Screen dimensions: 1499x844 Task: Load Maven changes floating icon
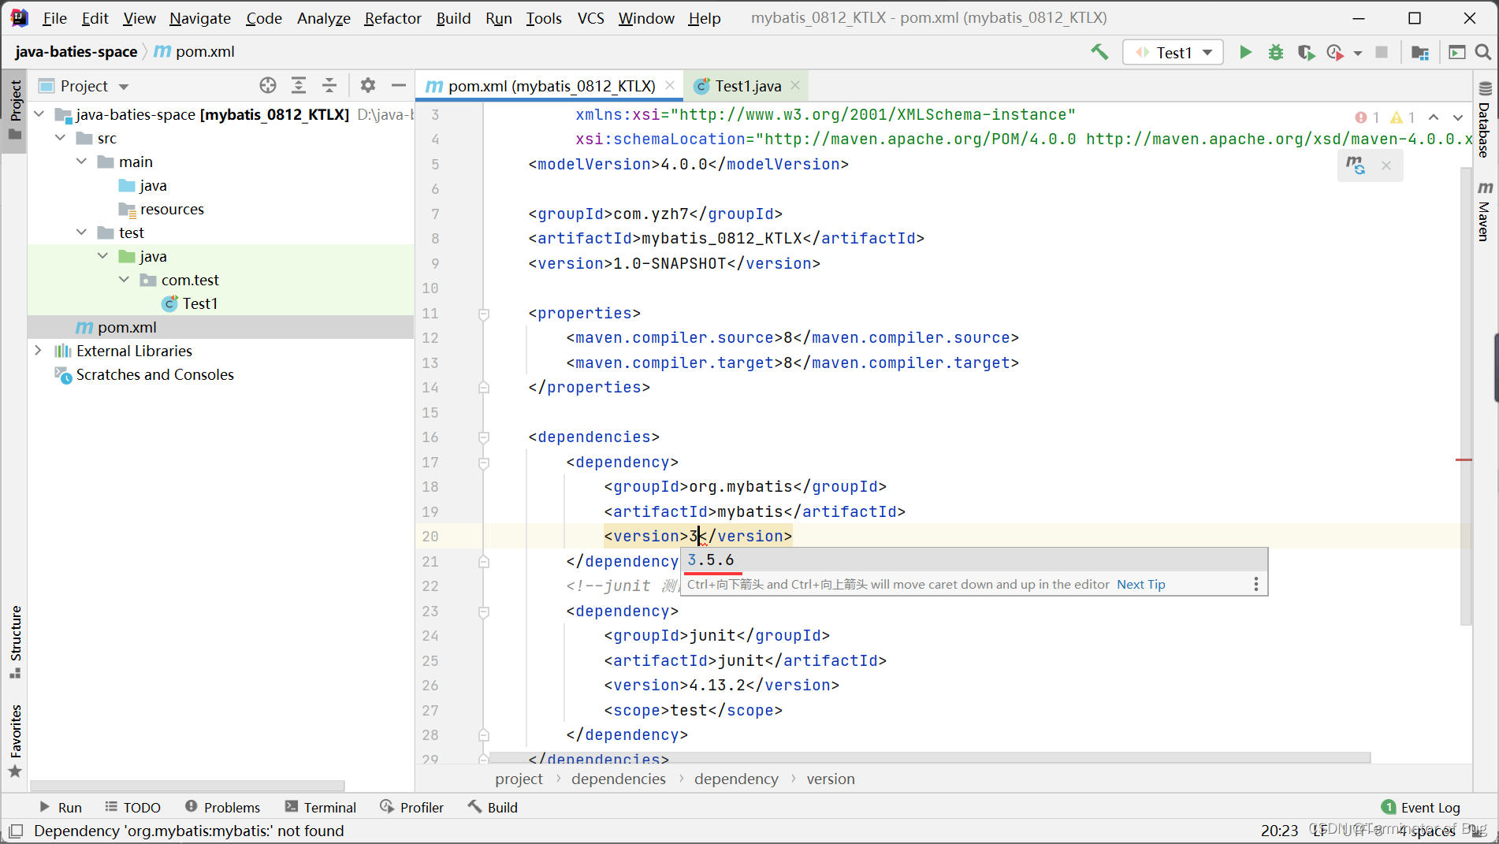1355,165
